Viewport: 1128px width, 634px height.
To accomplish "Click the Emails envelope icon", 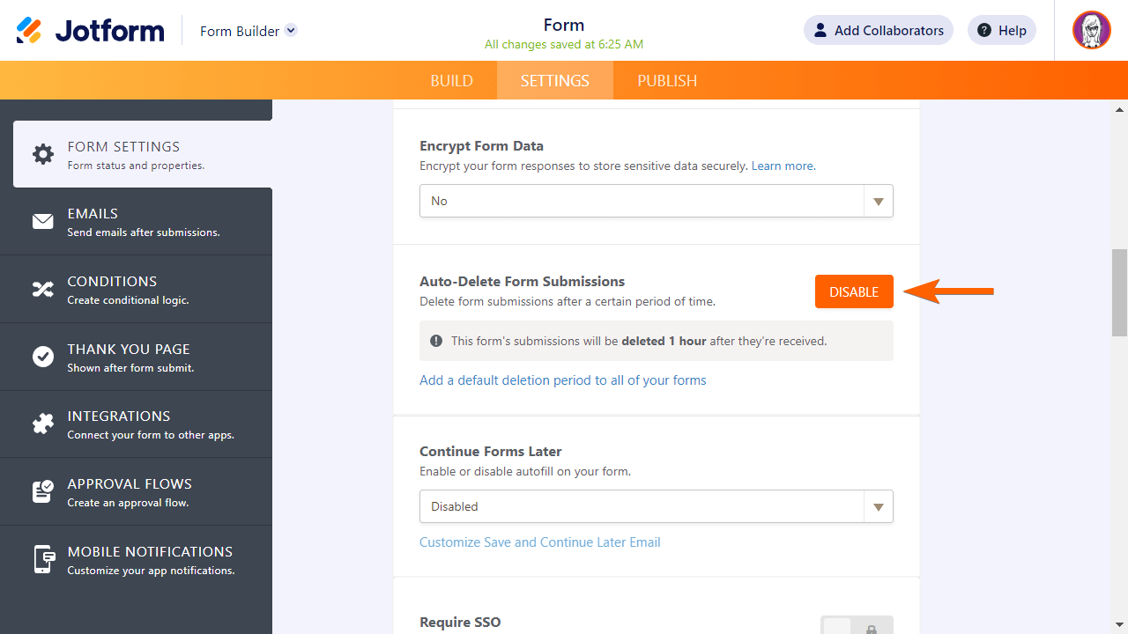I will click(42, 222).
